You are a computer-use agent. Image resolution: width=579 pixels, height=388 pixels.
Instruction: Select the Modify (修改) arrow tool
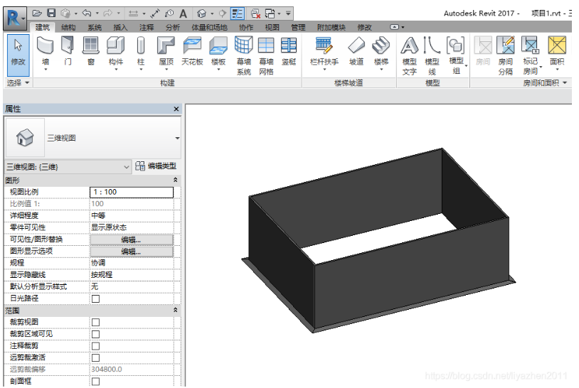pos(18,55)
